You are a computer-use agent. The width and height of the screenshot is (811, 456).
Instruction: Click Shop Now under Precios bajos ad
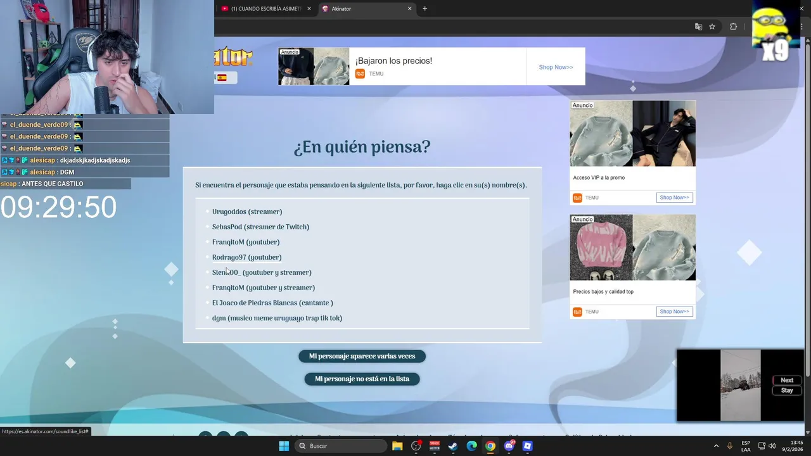(674, 312)
